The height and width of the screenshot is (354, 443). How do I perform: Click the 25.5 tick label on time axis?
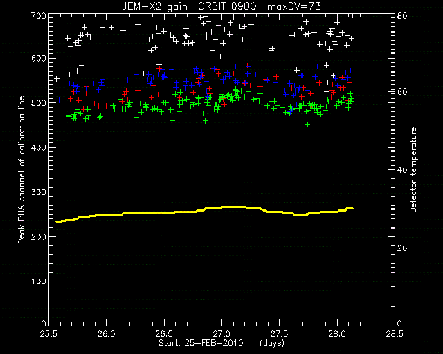coord(49,334)
